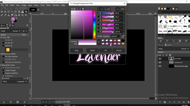This screenshot has width=190, height=106.
Task: Refresh brushes icon in Brushes panel
Action: [186, 41]
